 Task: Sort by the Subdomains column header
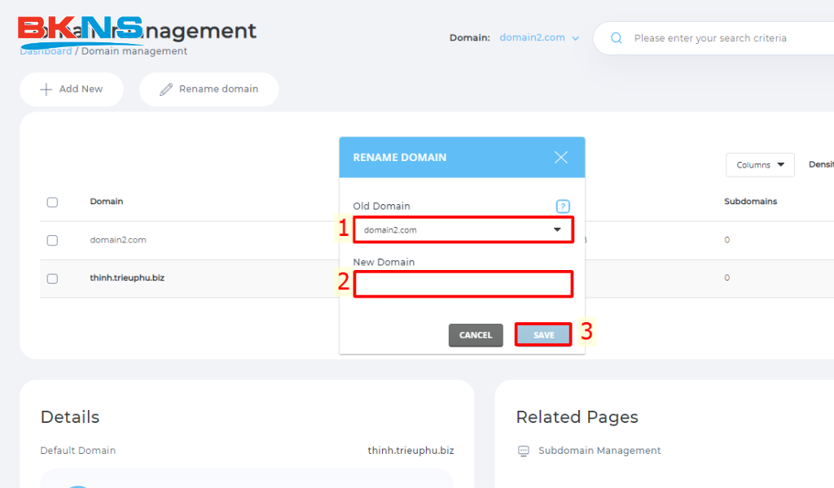[750, 201]
